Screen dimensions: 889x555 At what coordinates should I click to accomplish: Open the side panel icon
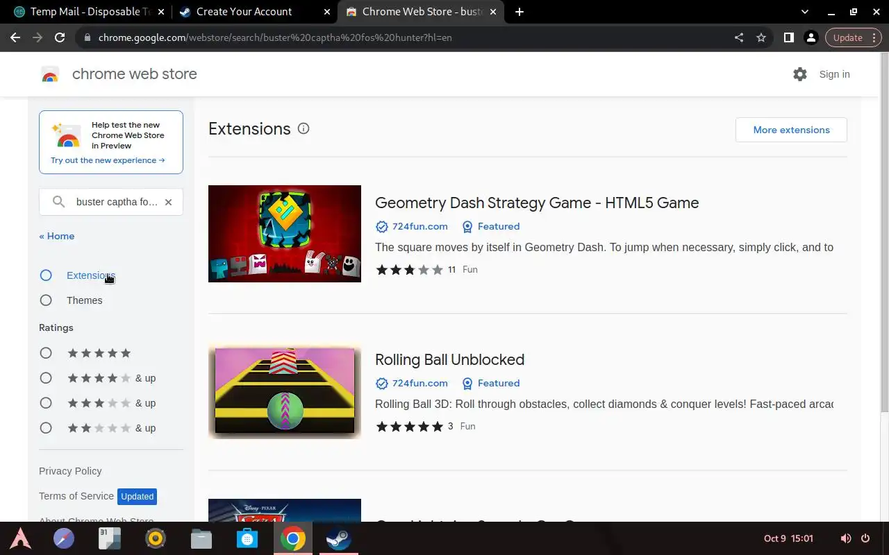coord(788,37)
